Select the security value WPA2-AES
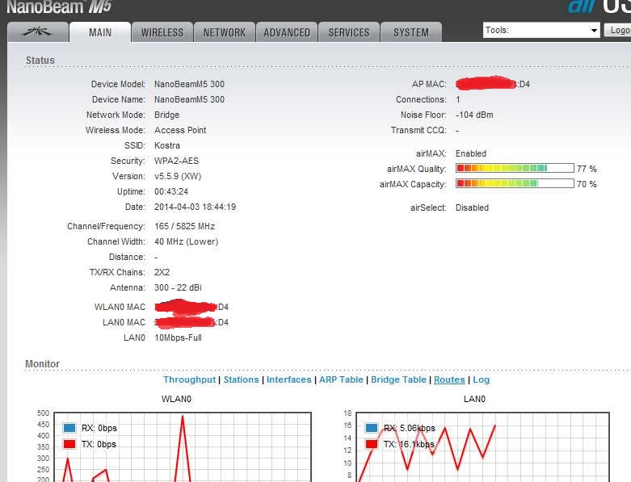 (176, 161)
